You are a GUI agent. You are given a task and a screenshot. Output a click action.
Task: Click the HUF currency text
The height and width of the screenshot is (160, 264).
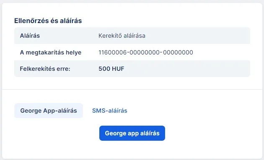118,69
